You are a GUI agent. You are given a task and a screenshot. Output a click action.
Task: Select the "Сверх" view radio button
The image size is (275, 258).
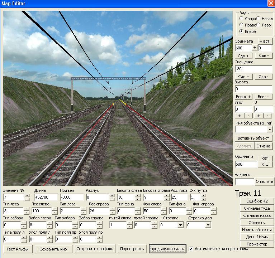(242, 19)
